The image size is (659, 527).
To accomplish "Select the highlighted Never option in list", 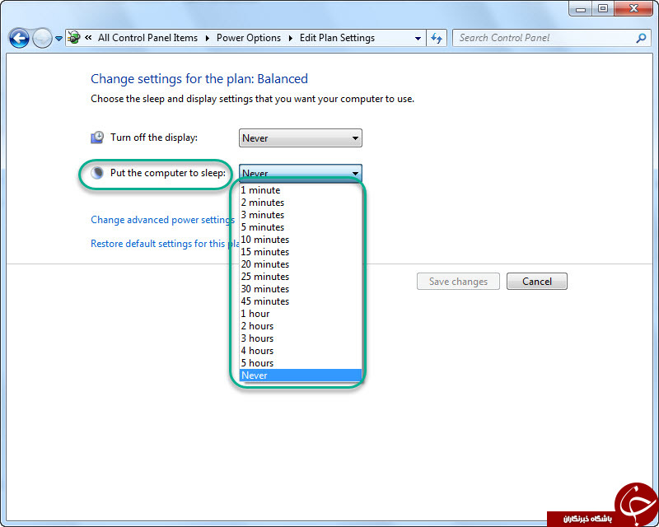I will [x=300, y=375].
